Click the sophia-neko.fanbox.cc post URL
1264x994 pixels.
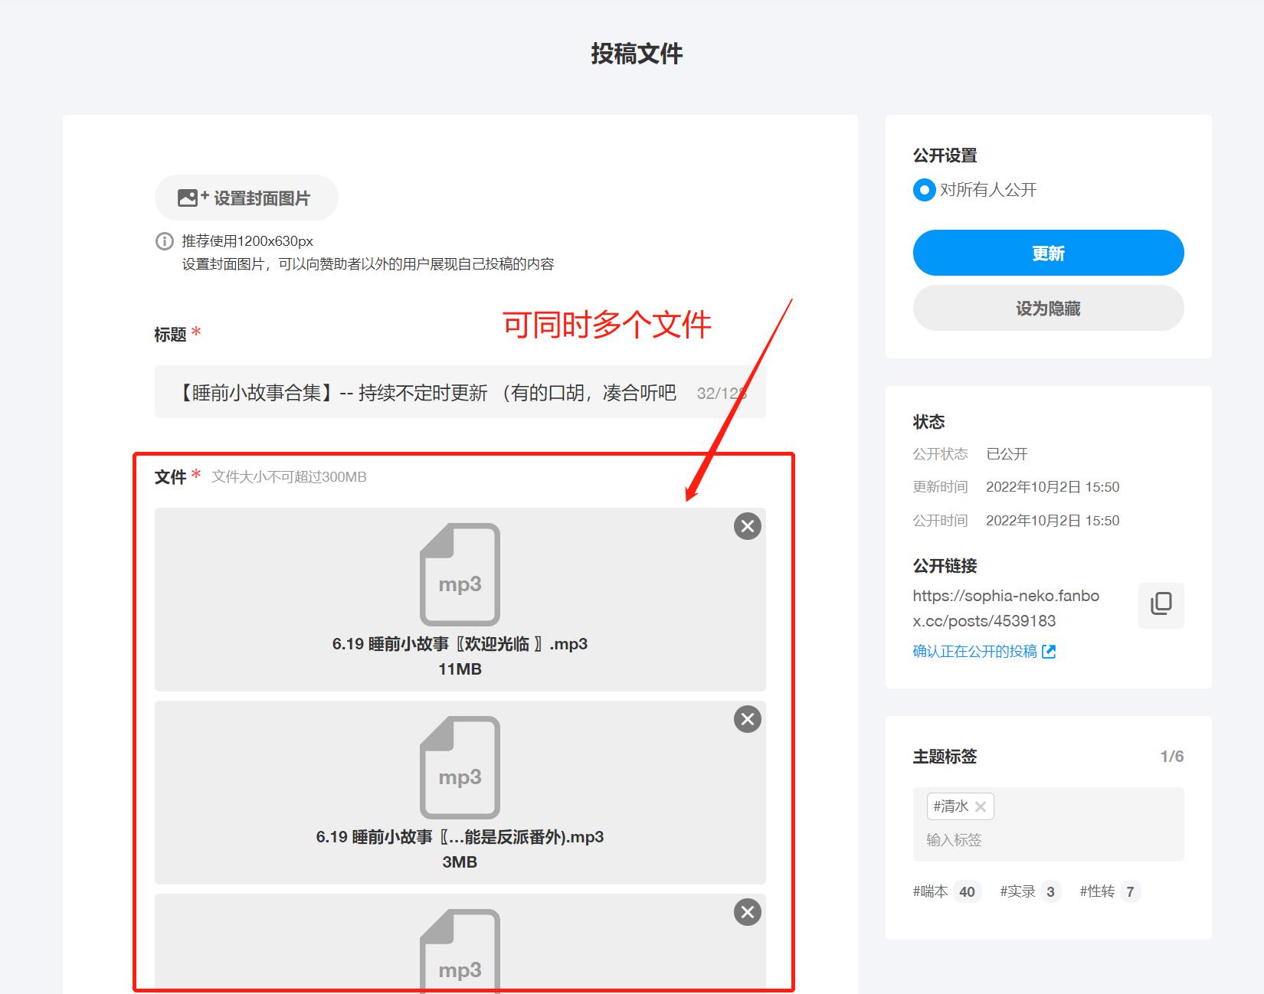[1005, 608]
